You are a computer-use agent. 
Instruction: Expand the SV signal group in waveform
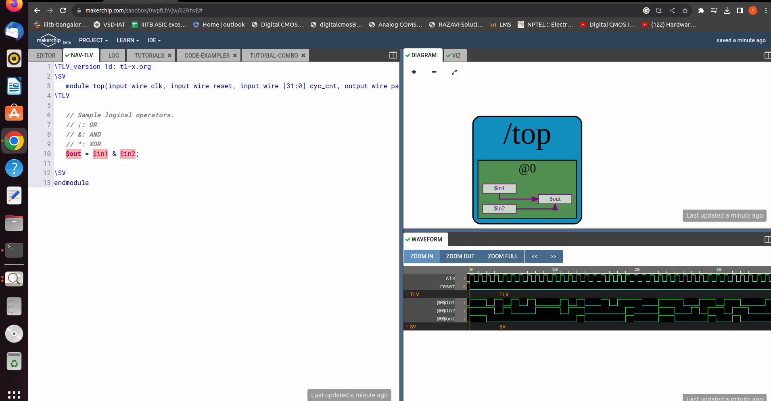[x=407, y=326]
